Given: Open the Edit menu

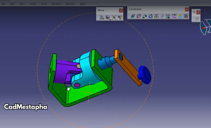Looking at the screenshot, I should tap(12, 4).
